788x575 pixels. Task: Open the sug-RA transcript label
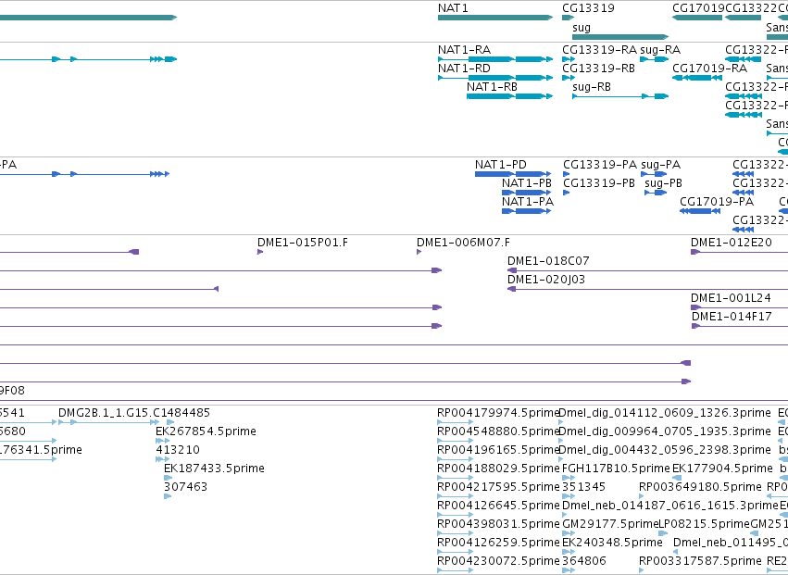660,50
